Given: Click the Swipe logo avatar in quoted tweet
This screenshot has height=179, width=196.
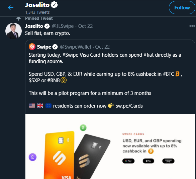Looking at the screenshot, I should tap(32, 47).
